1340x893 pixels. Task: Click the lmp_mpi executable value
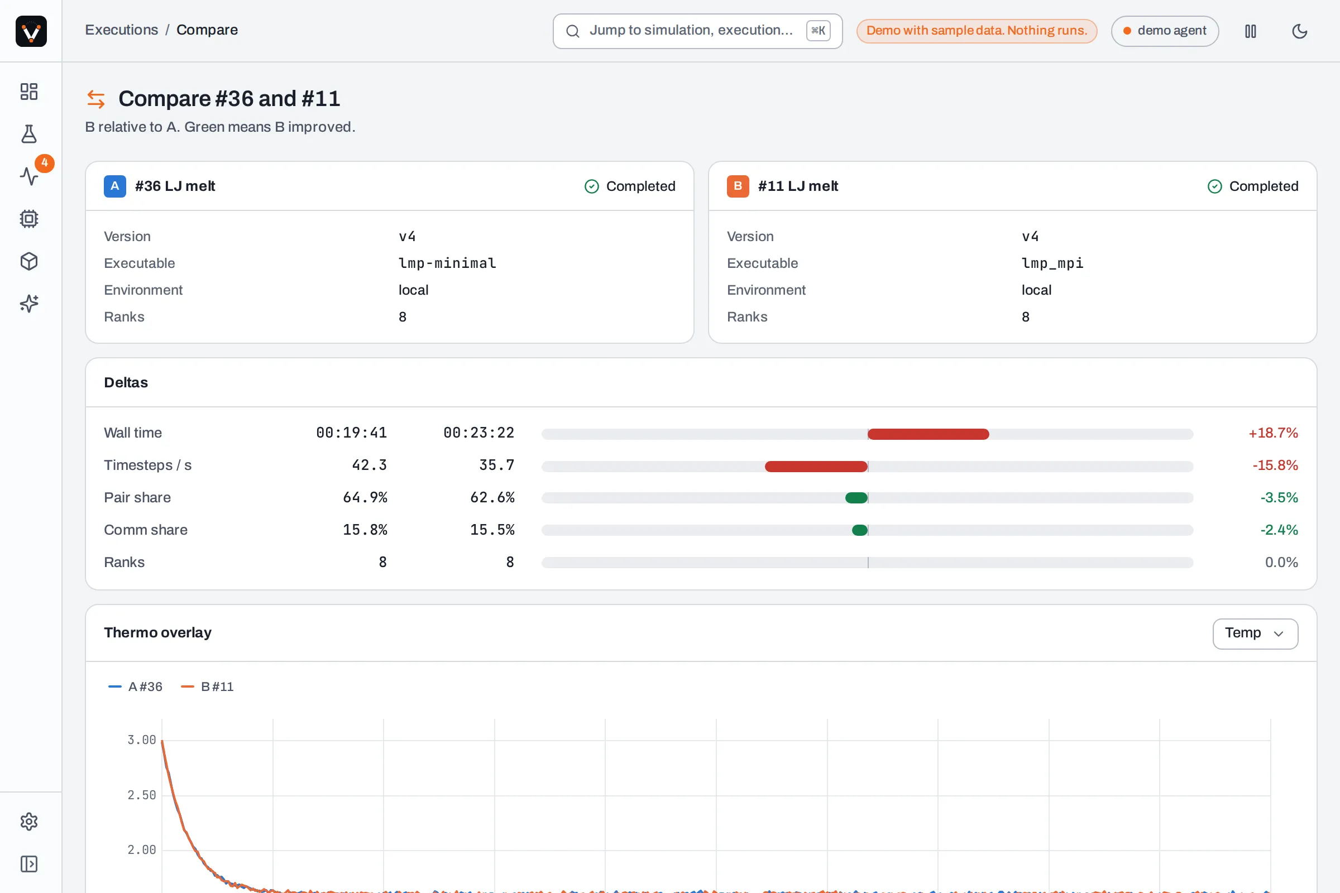pos(1052,263)
